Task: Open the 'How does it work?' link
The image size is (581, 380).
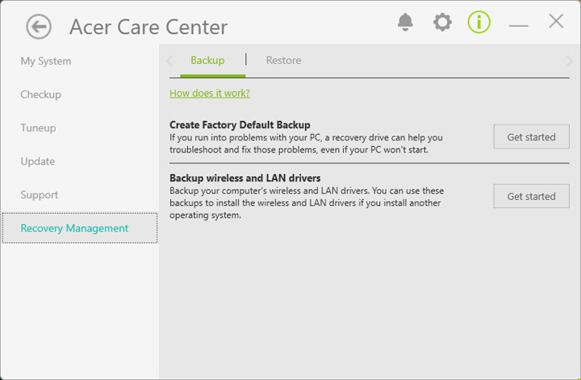Action: click(210, 93)
